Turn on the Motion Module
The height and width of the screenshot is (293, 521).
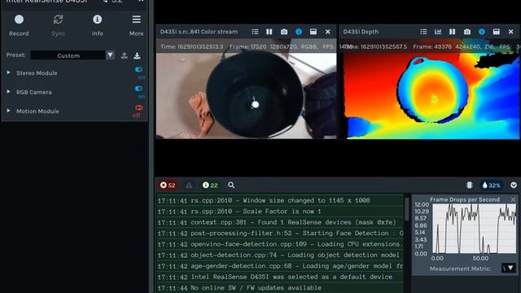pyautogui.click(x=138, y=107)
